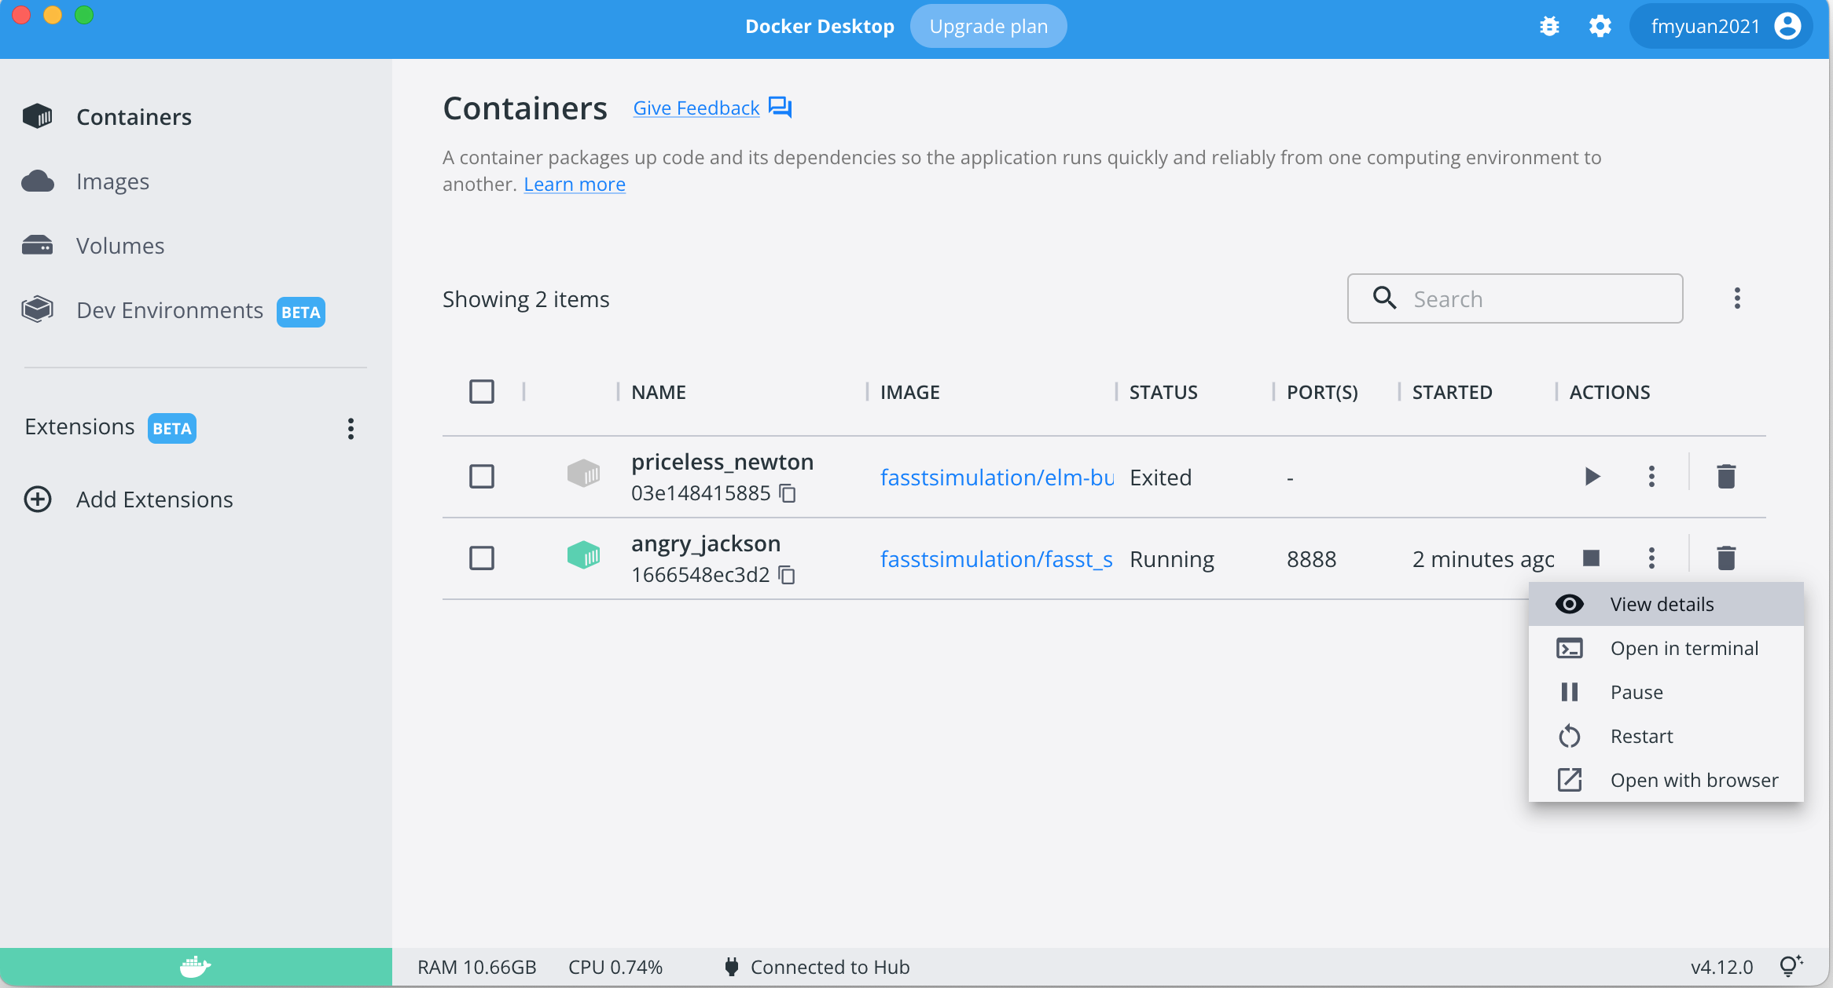Toggle the select-all containers checkbox
1833x988 pixels.
pyautogui.click(x=482, y=391)
